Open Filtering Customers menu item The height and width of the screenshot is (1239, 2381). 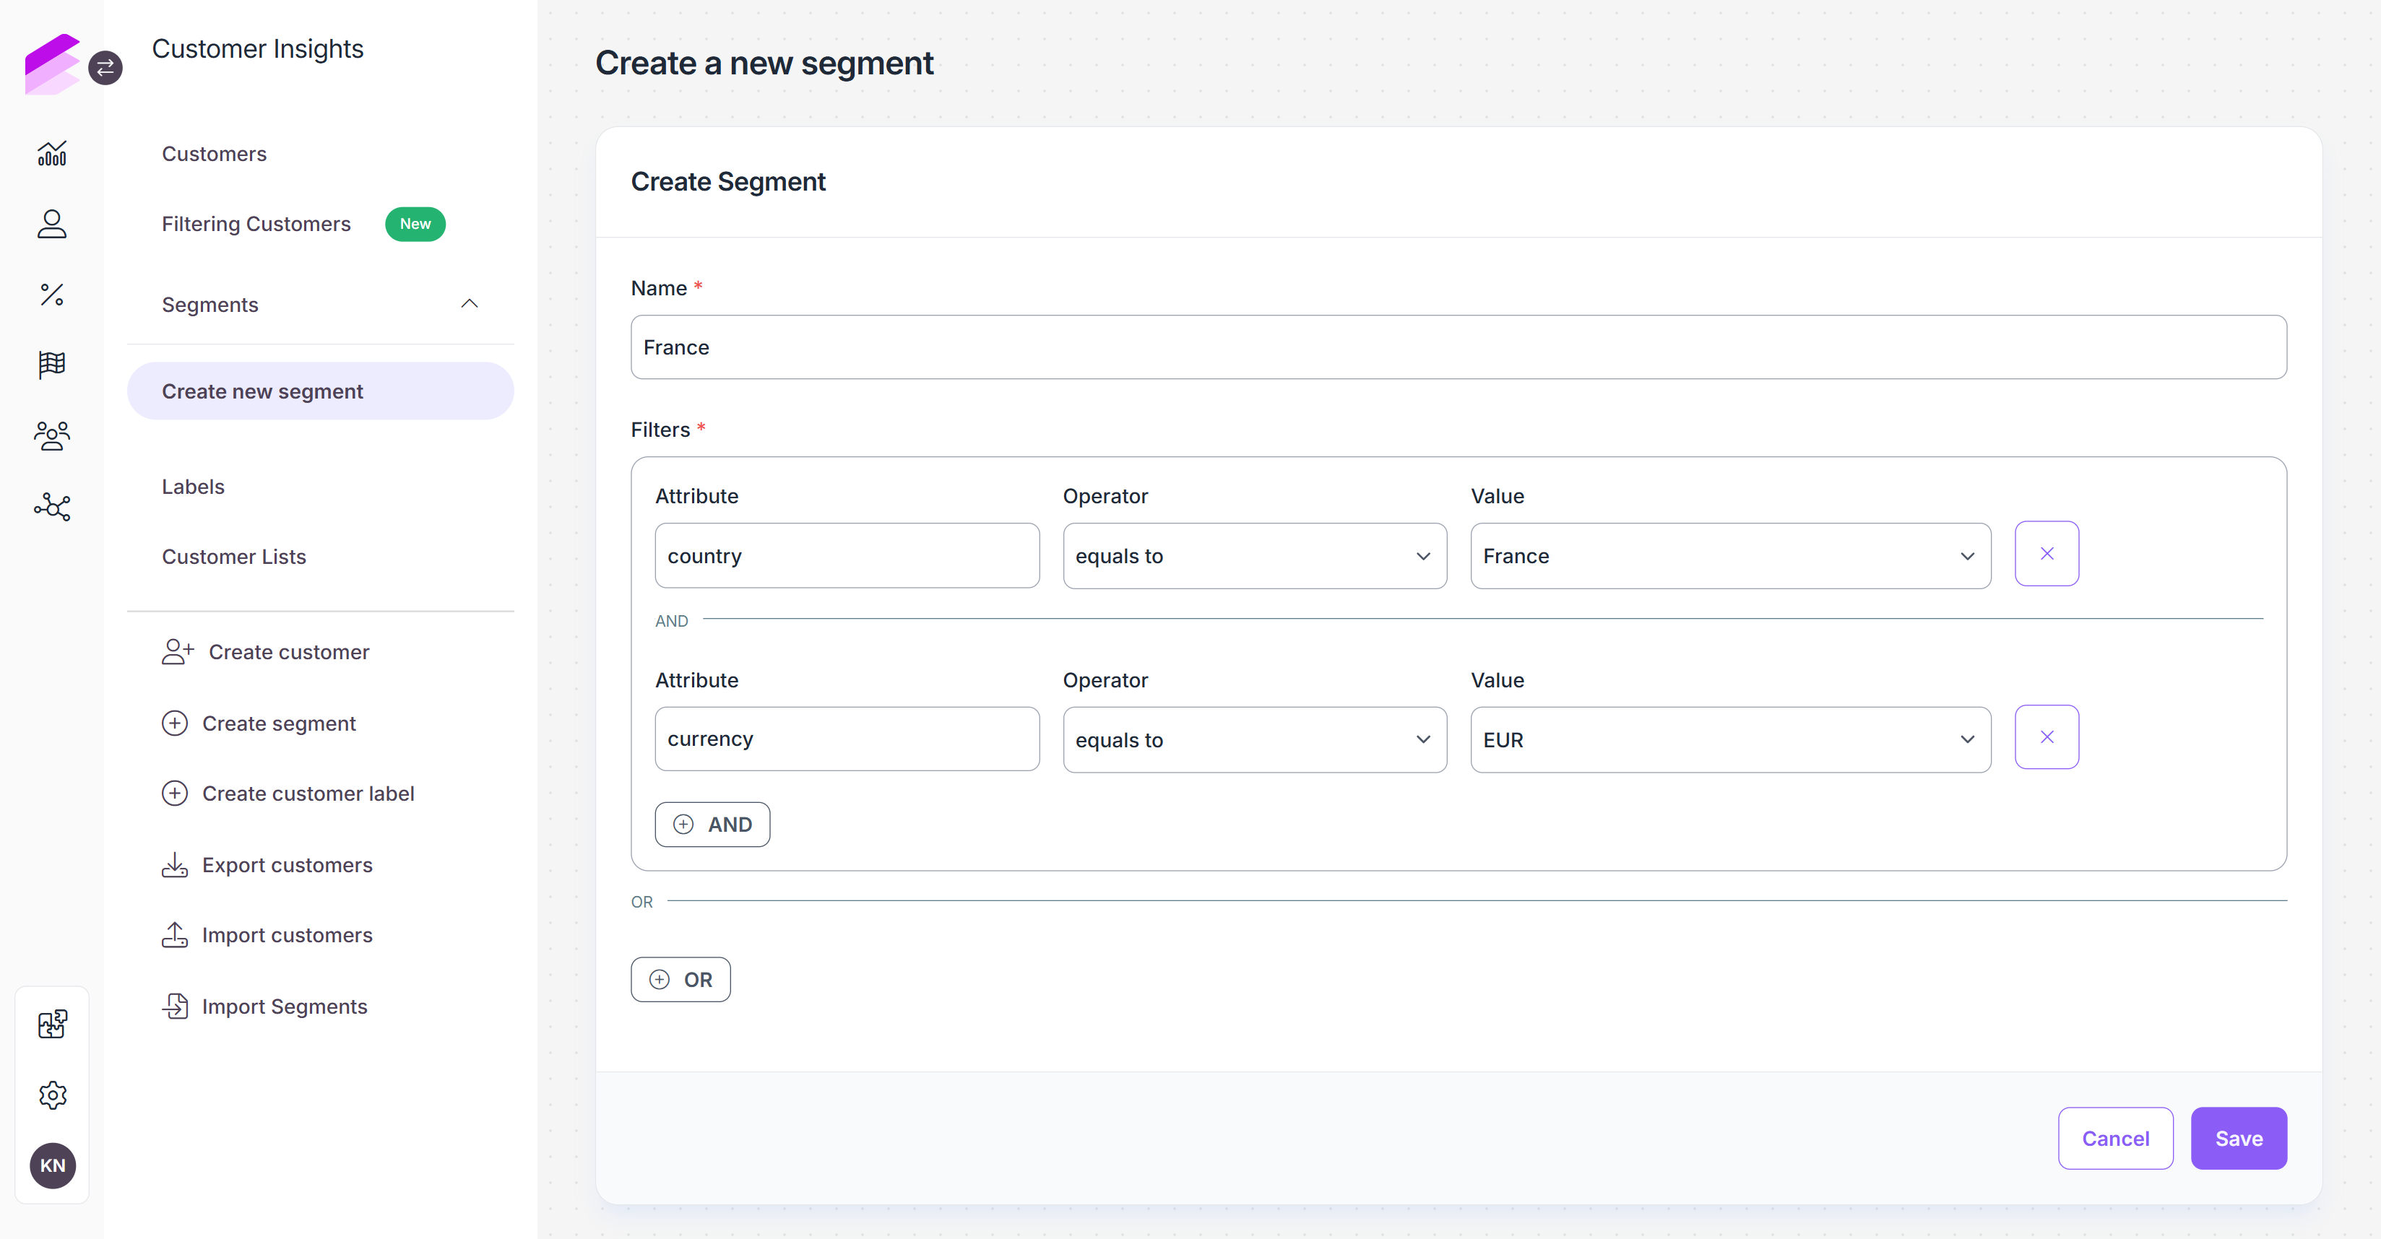tap(256, 225)
